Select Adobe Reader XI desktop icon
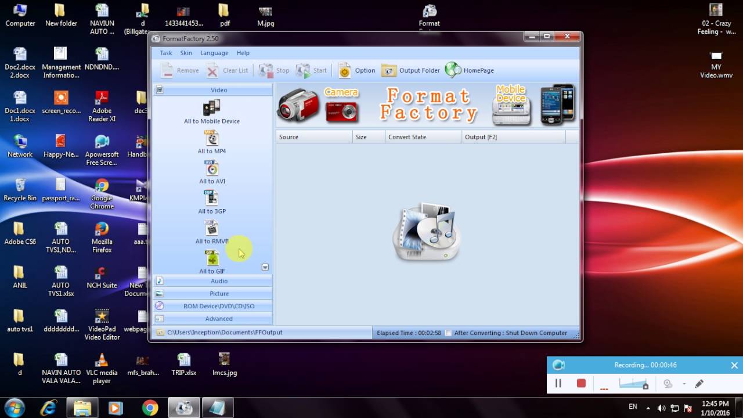 point(102,106)
